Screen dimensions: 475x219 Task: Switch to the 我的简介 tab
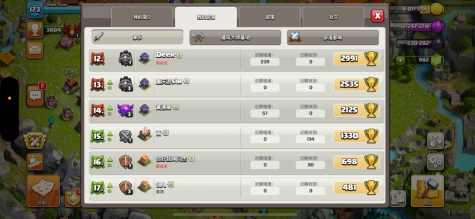coord(142,17)
